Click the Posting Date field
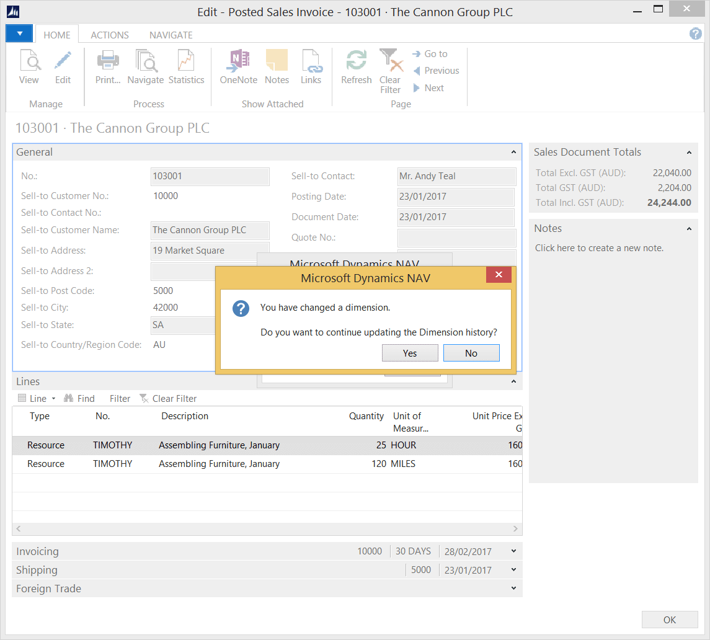710x640 pixels. pyautogui.click(x=456, y=197)
